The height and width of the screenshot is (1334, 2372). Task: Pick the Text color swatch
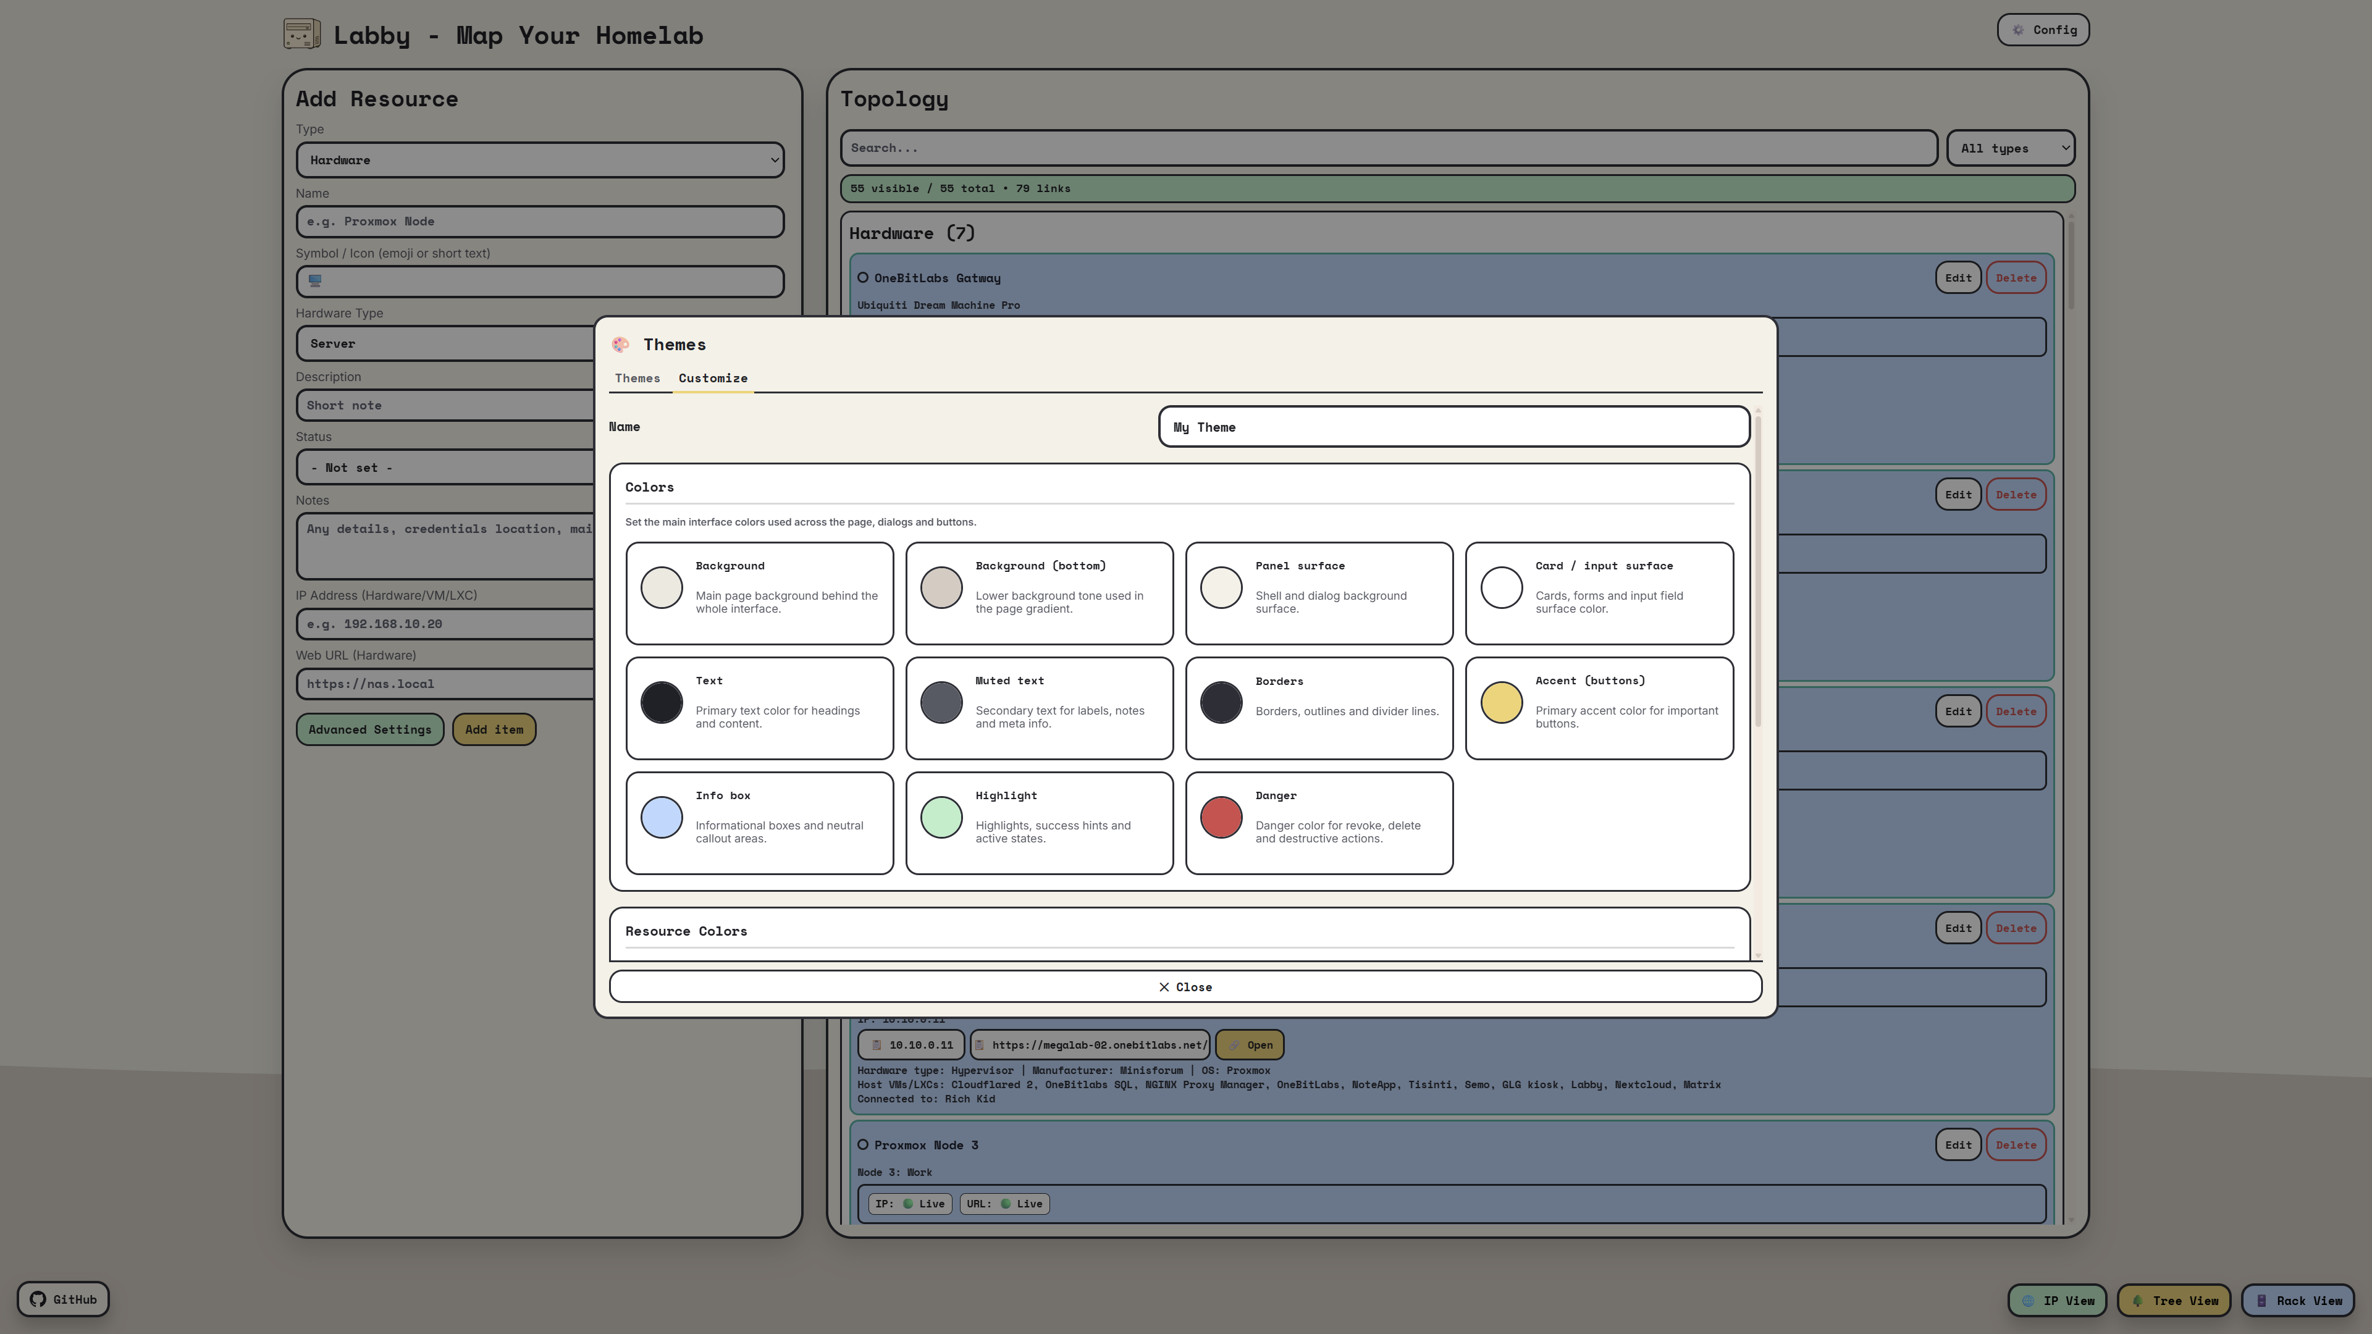point(661,702)
